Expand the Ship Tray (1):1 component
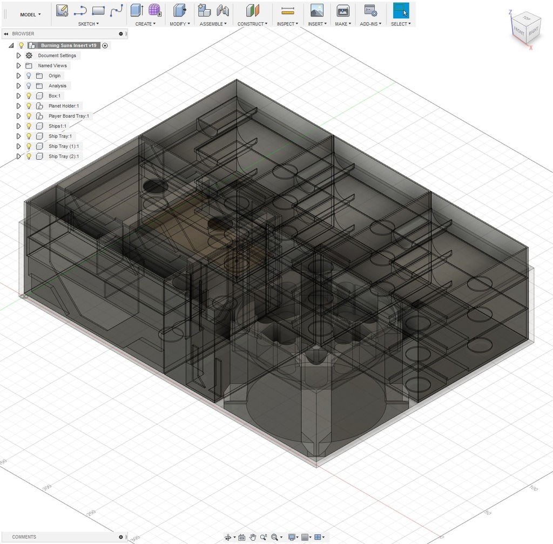This screenshot has width=553, height=544. (19, 146)
